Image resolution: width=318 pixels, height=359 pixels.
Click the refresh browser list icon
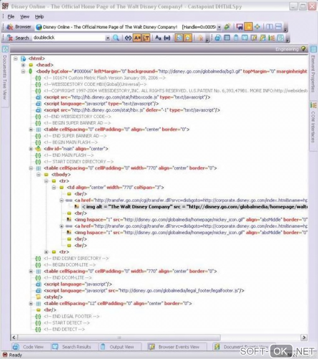coord(227,27)
